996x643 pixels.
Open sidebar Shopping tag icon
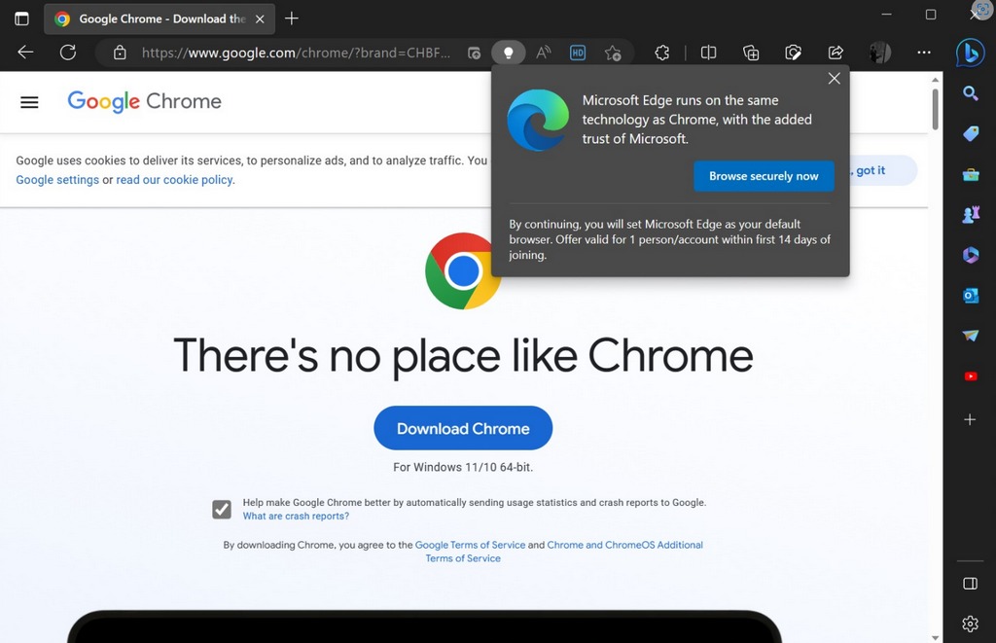(970, 133)
